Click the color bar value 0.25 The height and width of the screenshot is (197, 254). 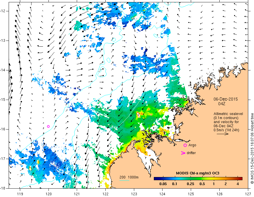click(x=190, y=184)
